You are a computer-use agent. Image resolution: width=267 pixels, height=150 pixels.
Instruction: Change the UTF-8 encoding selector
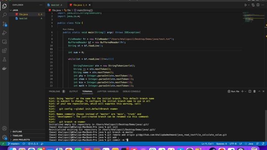tap(233, 144)
